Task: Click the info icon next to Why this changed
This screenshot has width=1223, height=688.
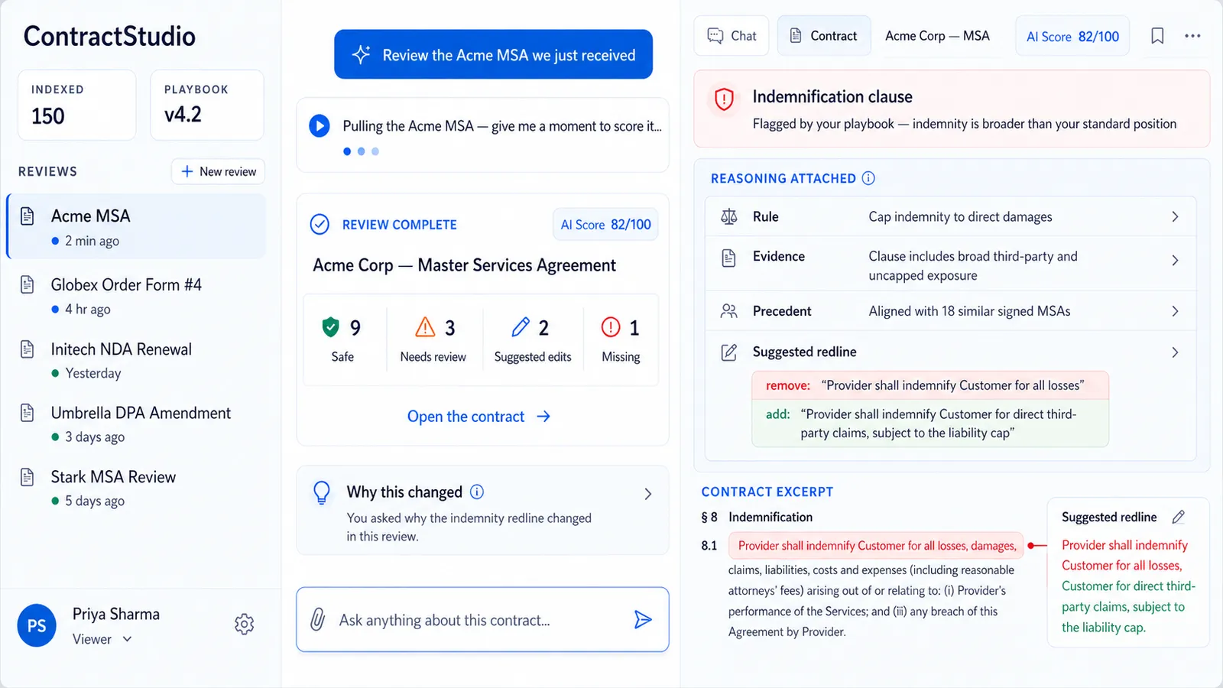Action: click(477, 492)
